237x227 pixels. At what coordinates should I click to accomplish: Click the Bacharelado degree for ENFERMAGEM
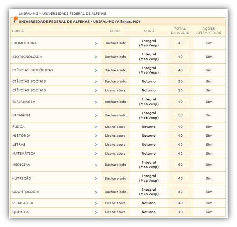[x=115, y=102]
